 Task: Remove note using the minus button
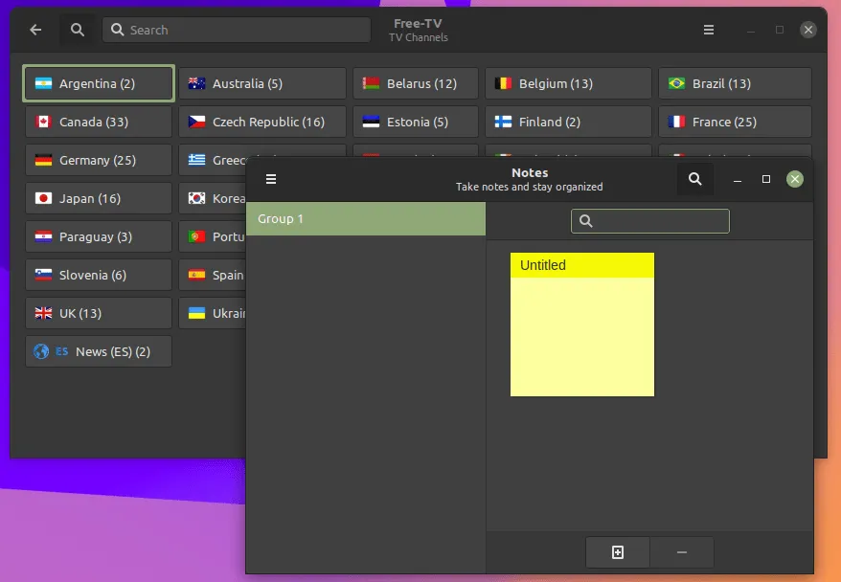point(682,552)
